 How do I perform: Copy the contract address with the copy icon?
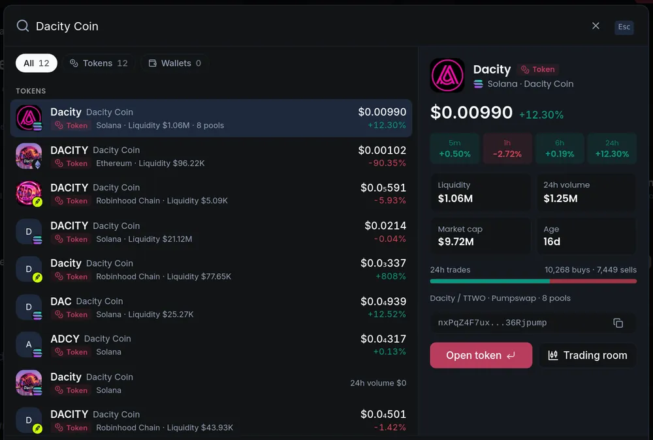[618, 323]
